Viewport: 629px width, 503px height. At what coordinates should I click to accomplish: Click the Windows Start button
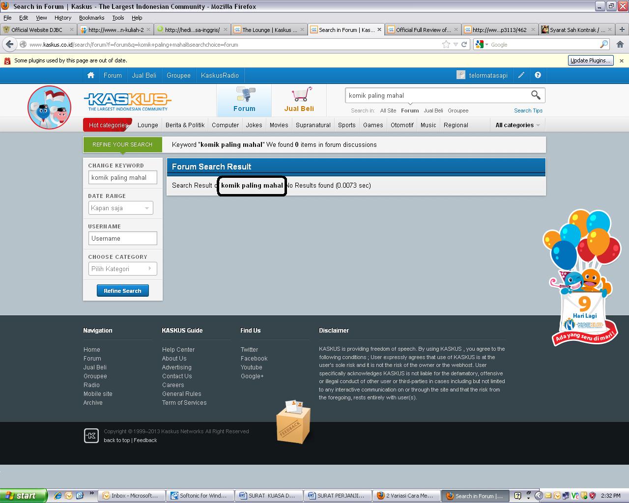click(24, 496)
